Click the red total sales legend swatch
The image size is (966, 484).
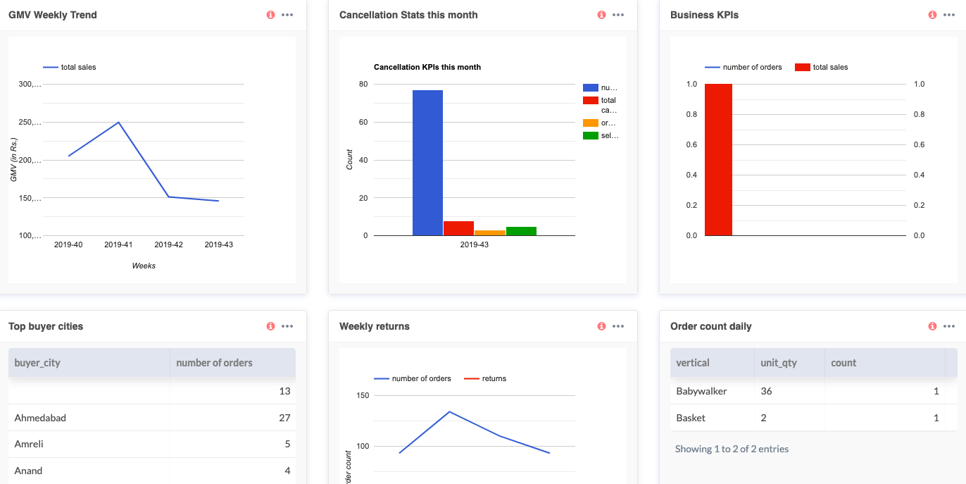pos(803,67)
